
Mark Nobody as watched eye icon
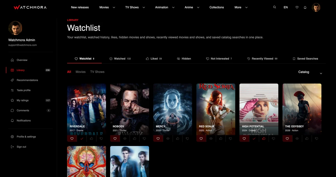pyautogui.click(x=125, y=138)
